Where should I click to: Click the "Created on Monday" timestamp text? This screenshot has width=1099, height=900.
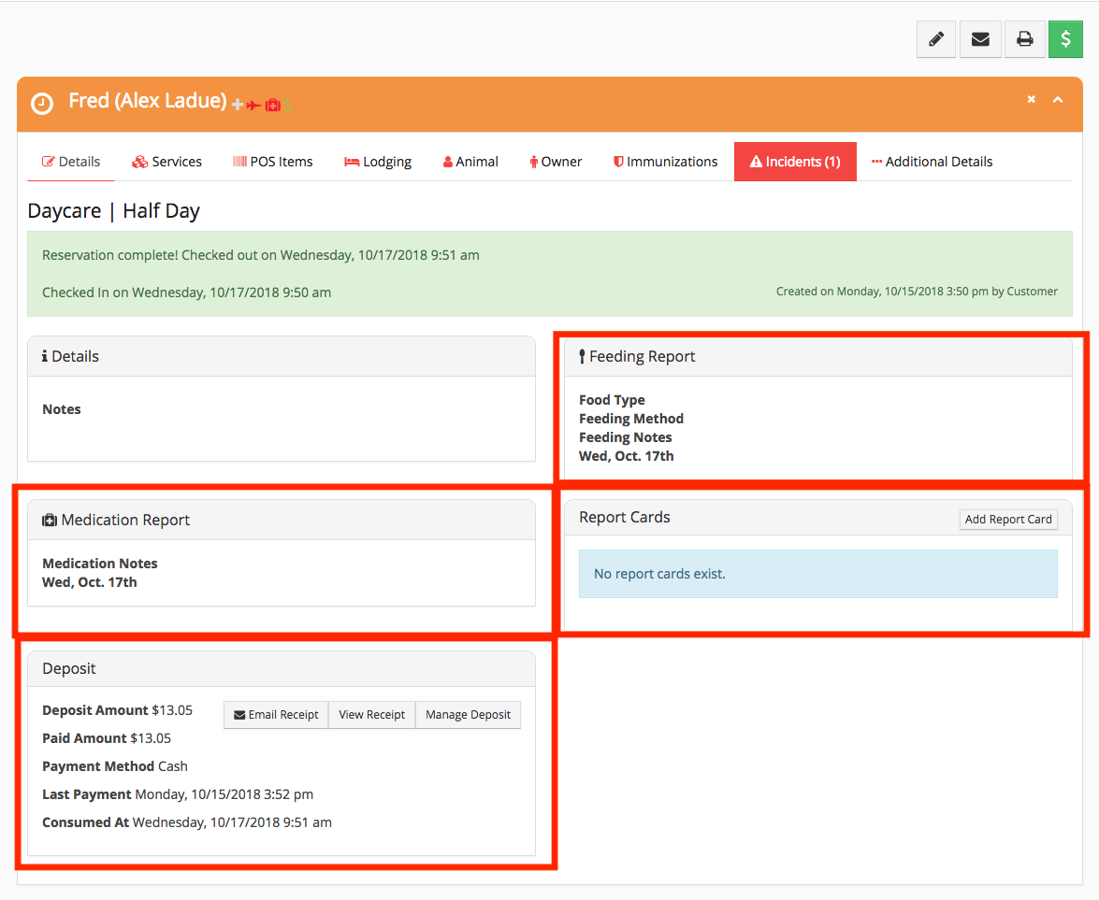(x=917, y=292)
